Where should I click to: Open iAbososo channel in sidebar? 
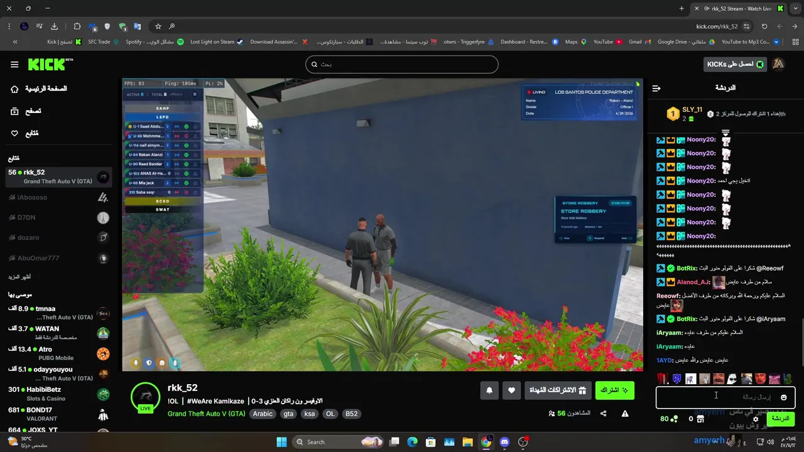(58, 197)
